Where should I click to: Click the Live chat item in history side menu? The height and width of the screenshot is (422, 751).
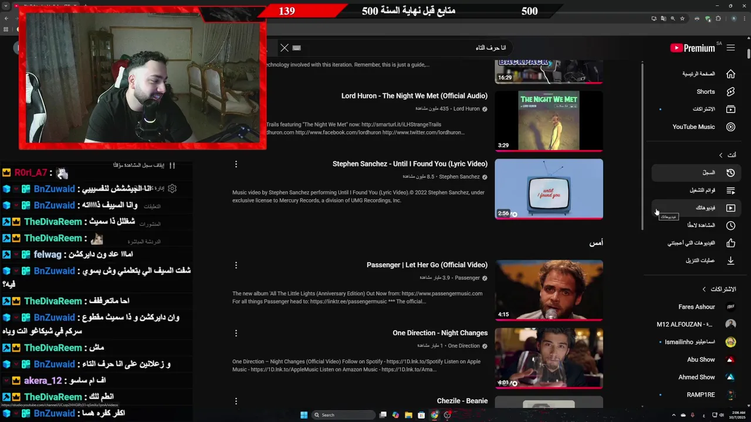144,241
